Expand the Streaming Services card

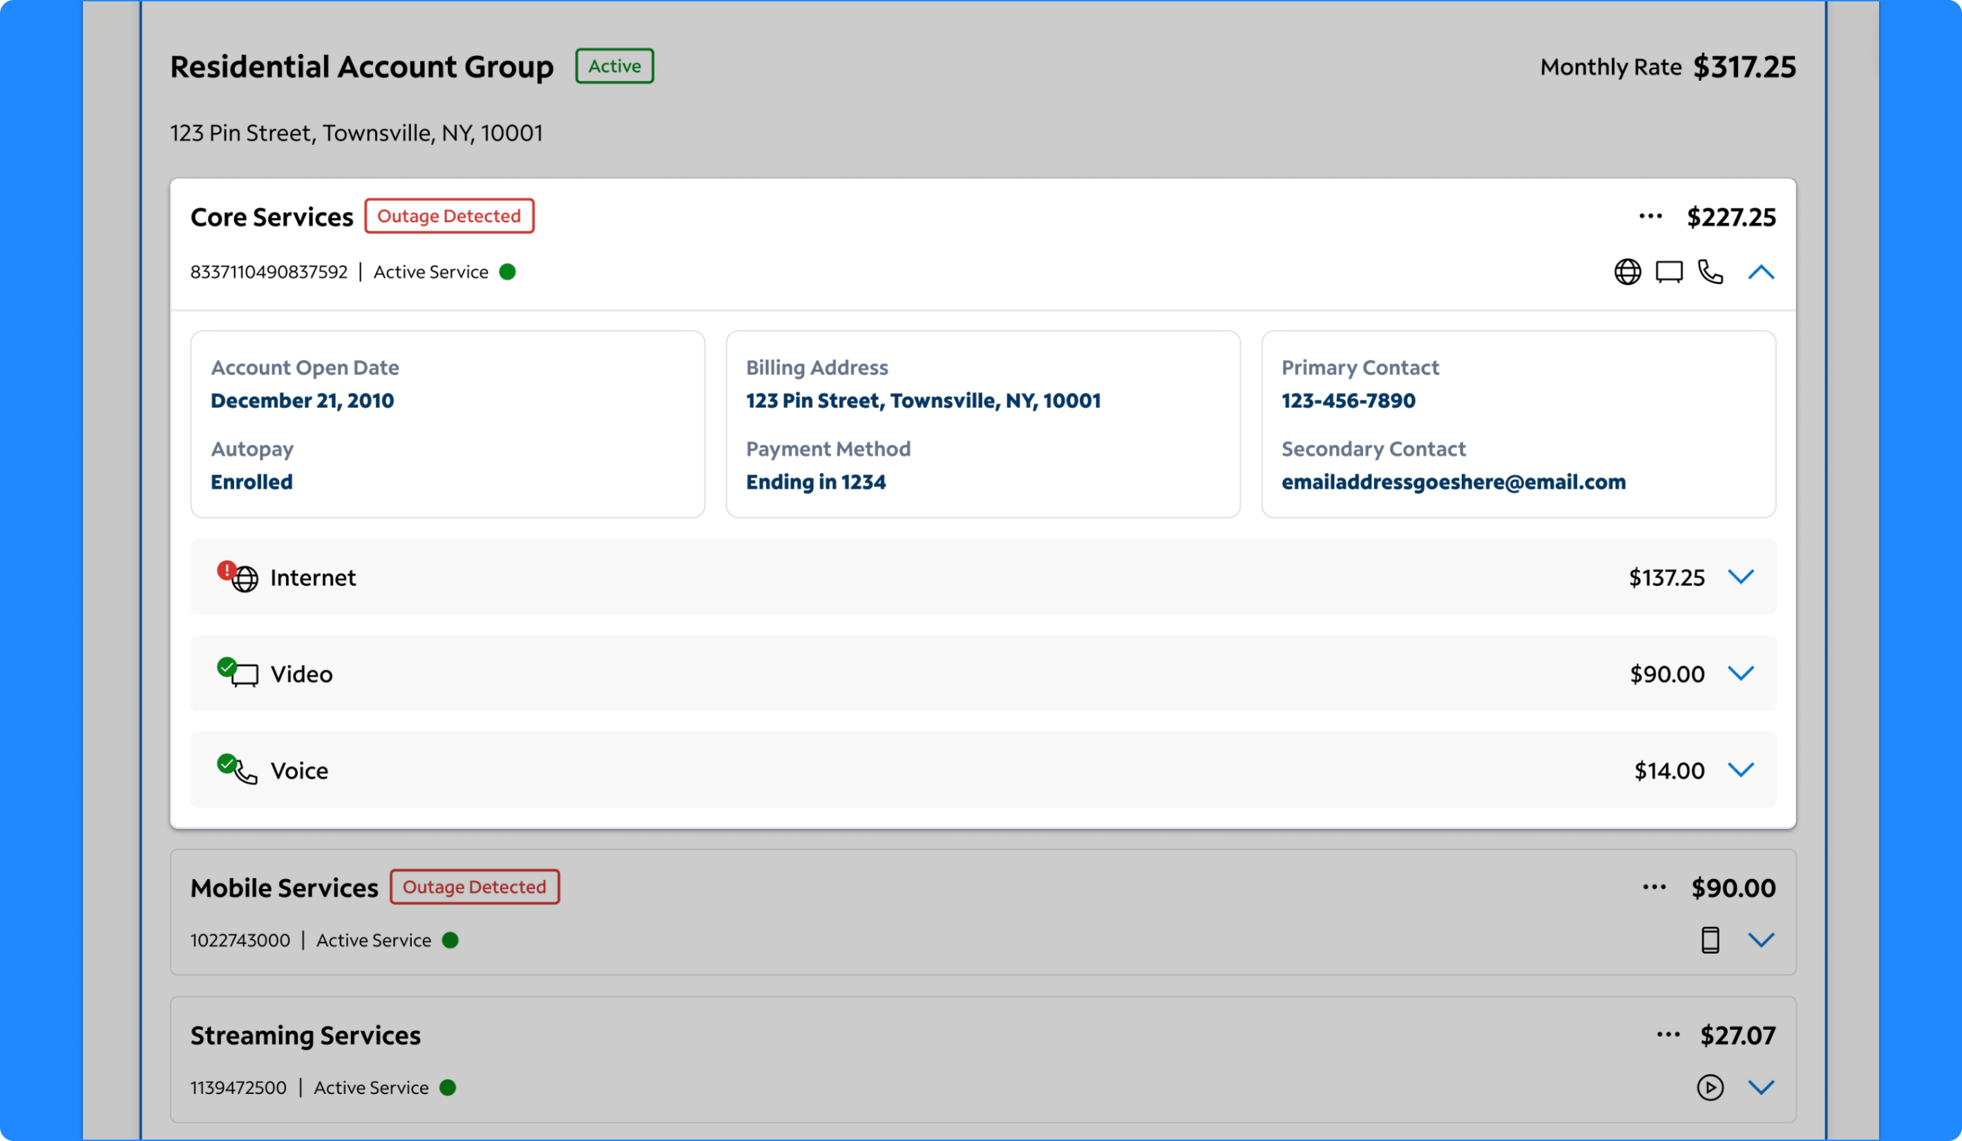tap(1761, 1087)
